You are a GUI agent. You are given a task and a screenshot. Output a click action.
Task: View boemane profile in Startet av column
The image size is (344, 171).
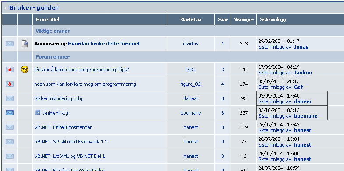coord(191,113)
